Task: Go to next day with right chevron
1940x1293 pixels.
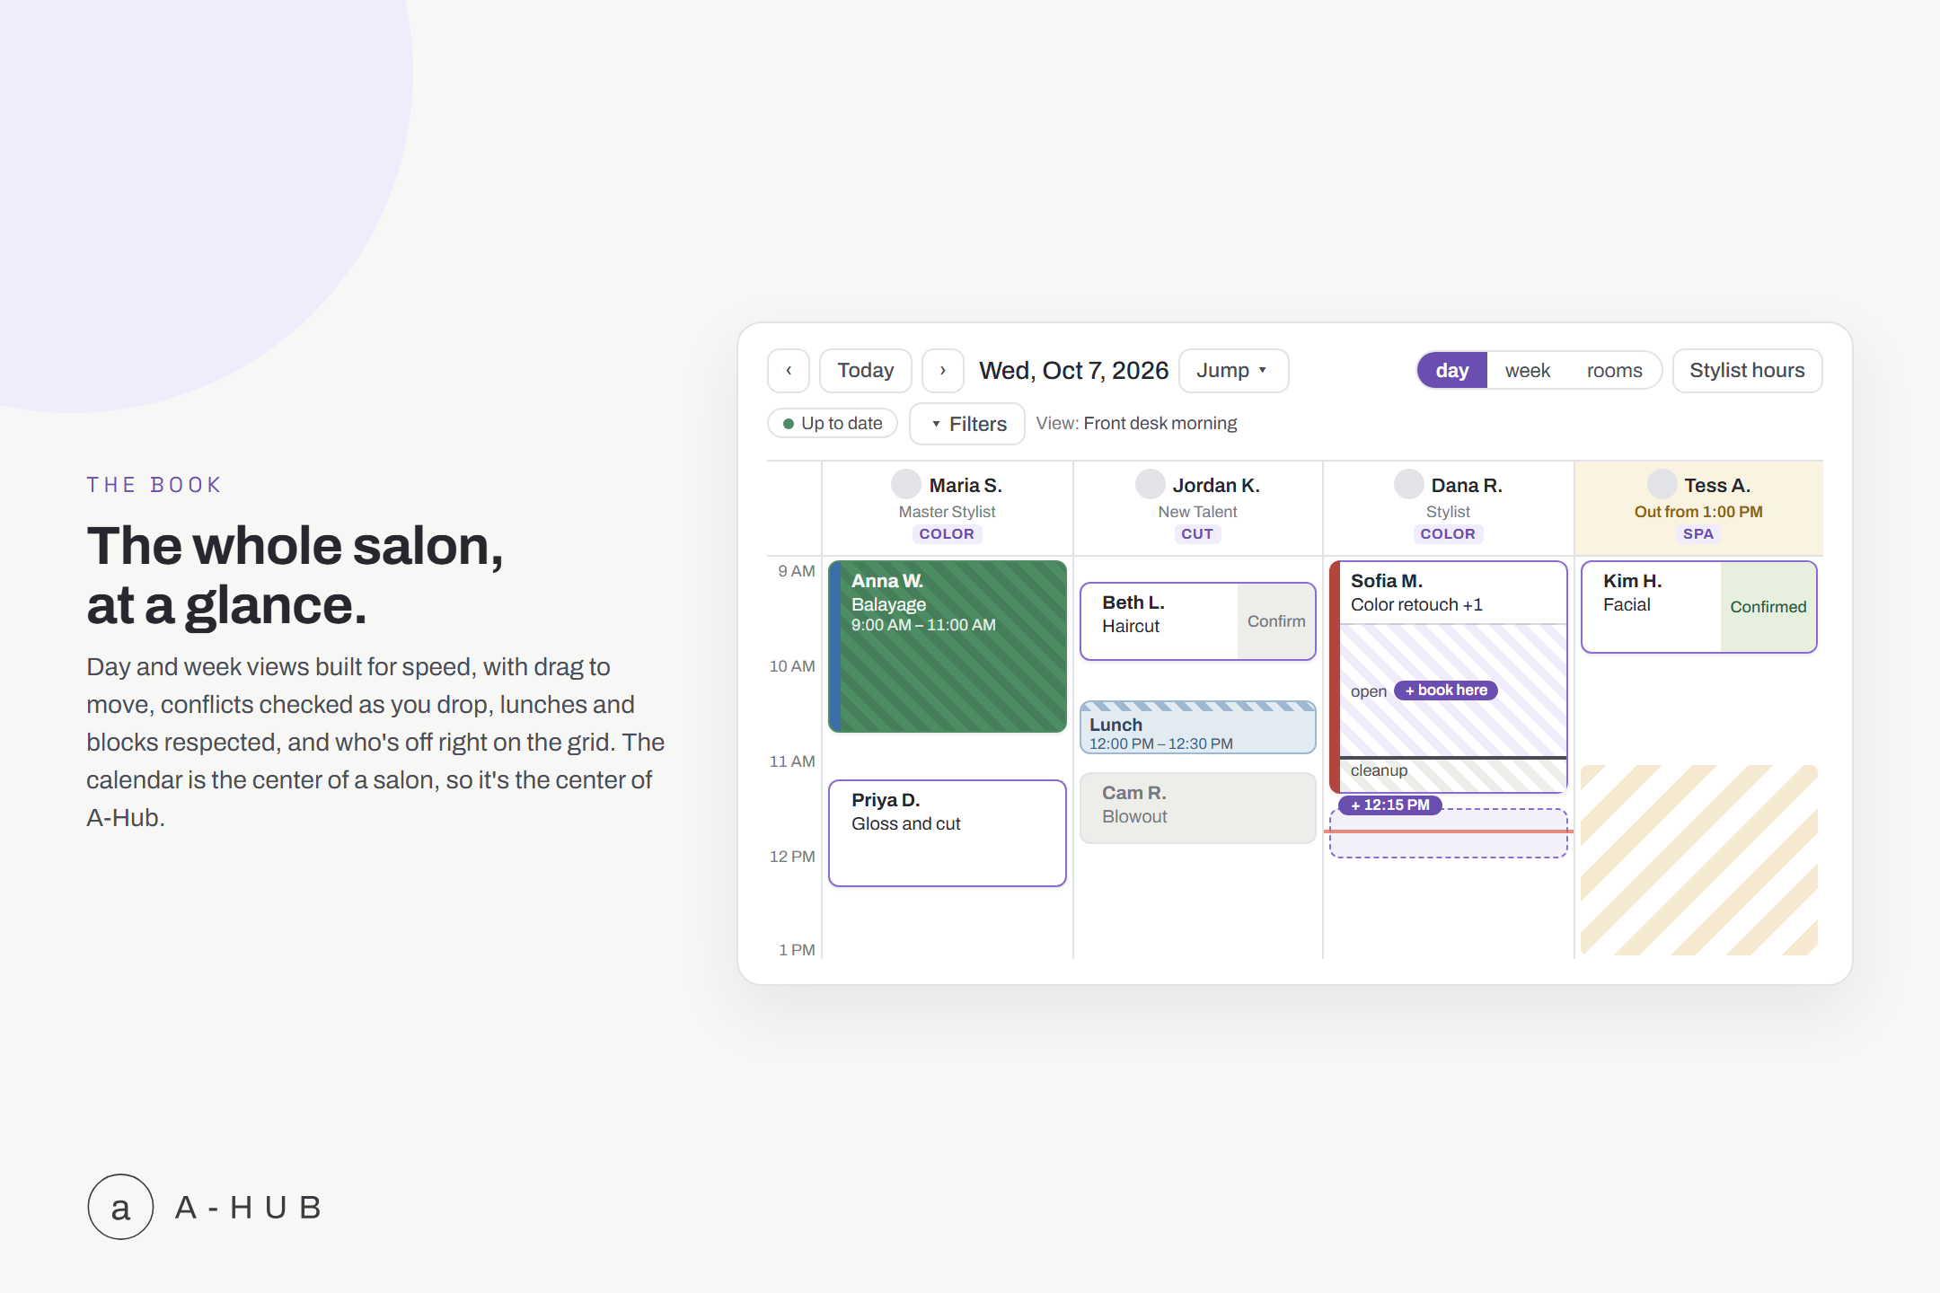Action: point(943,371)
